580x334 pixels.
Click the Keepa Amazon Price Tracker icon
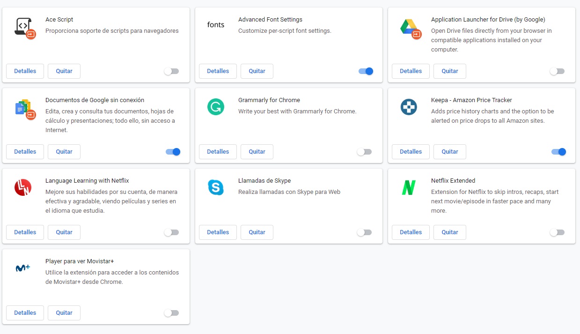coord(409,107)
